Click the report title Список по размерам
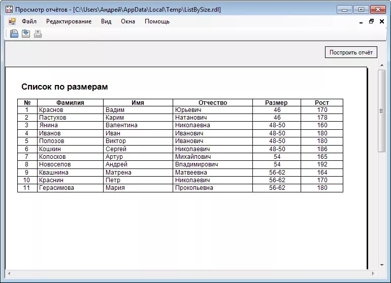The image size is (391, 283). pyautogui.click(x=64, y=87)
